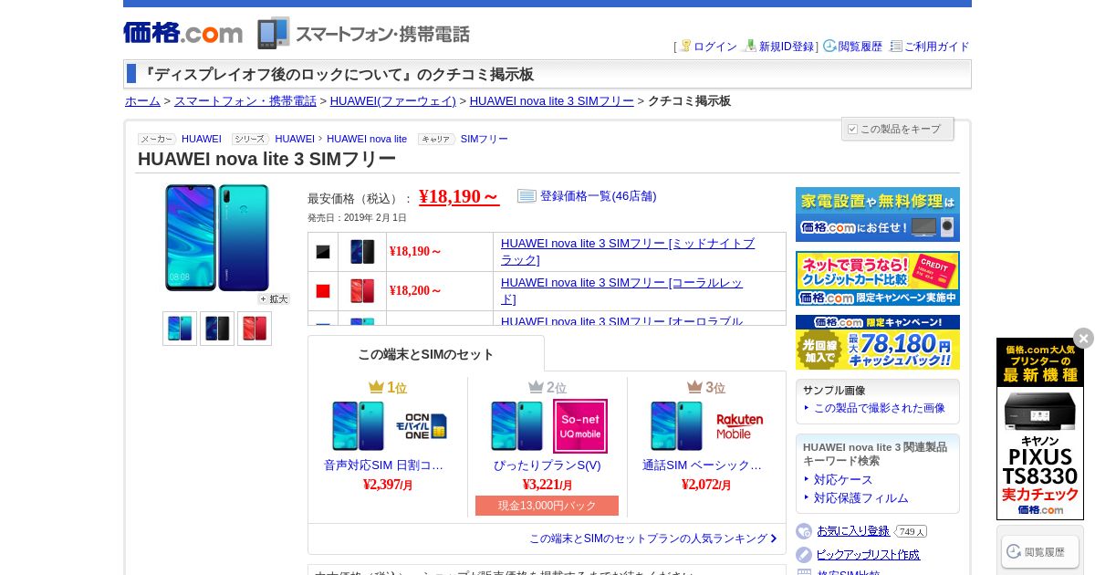Open the floating 閲覧履歴 button
This screenshot has height=575, width=1095.
1040,551
